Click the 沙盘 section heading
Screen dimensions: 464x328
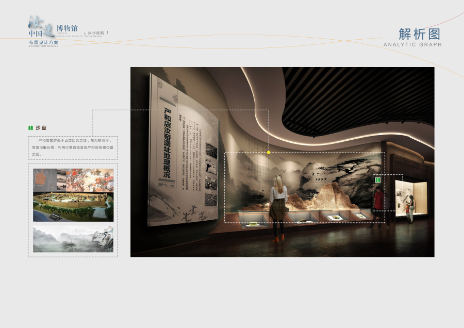40,127
